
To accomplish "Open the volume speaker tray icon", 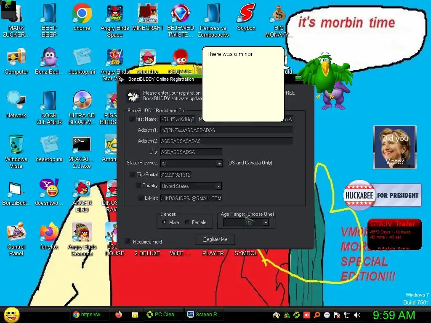I will click(357, 315).
